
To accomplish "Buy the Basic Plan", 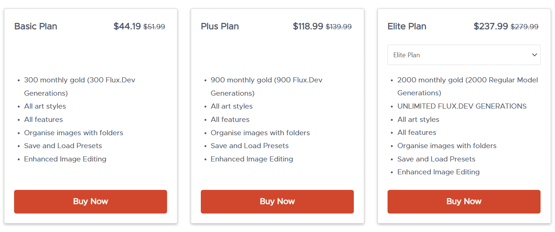I will (90, 201).
